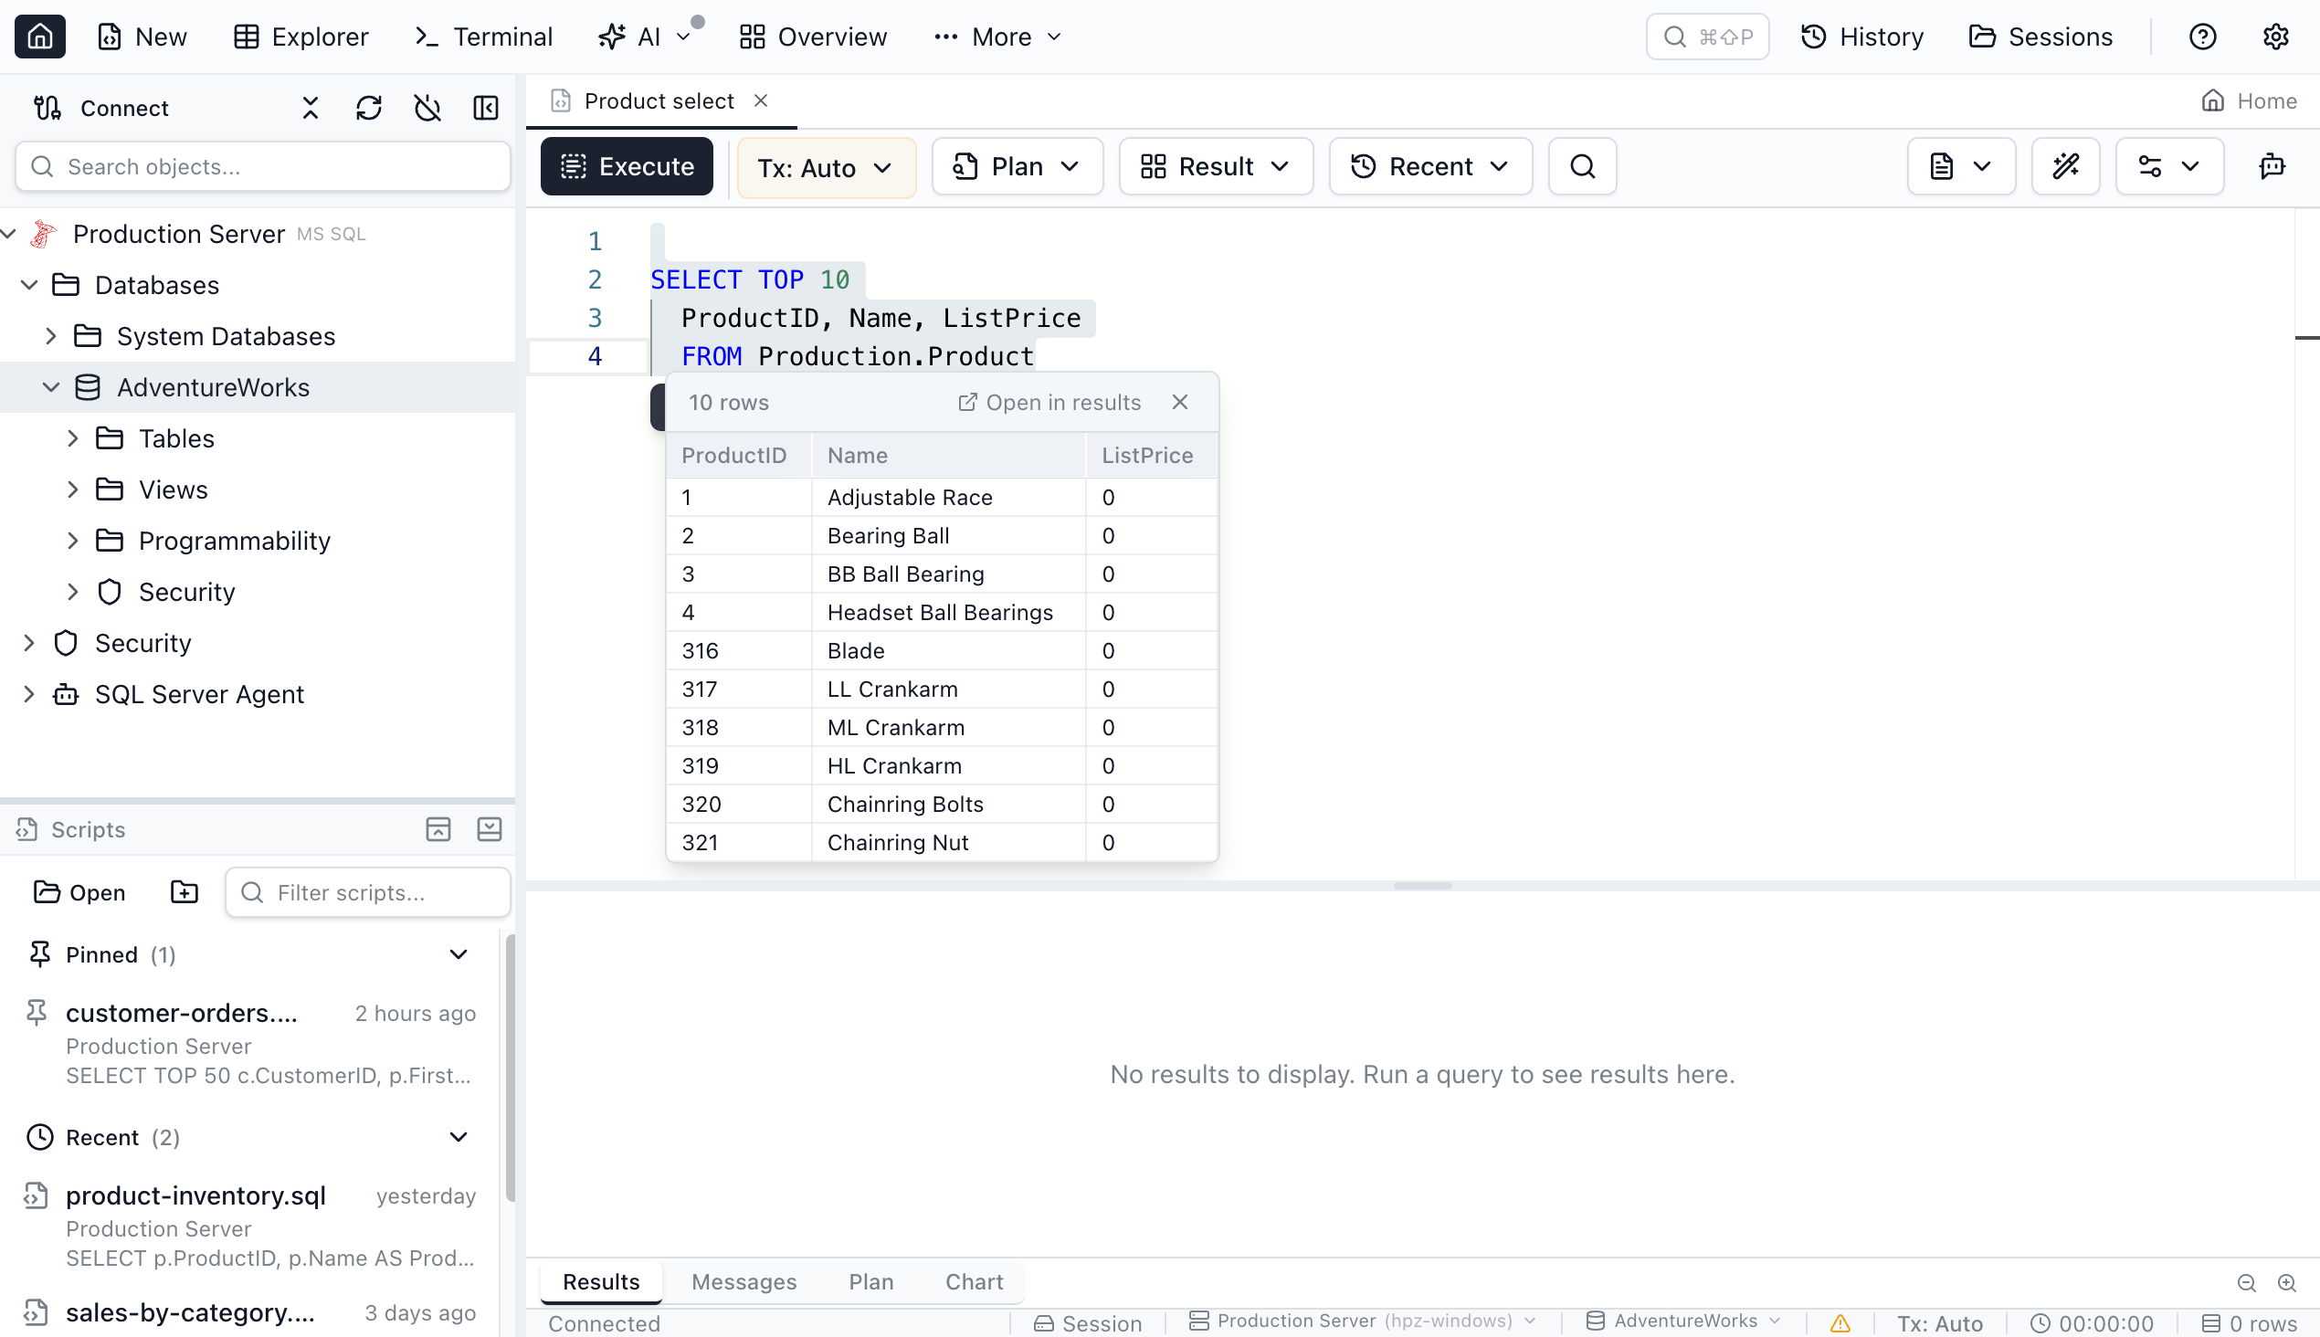
Task: Click the magic wand format icon
Action: tap(2065, 167)
